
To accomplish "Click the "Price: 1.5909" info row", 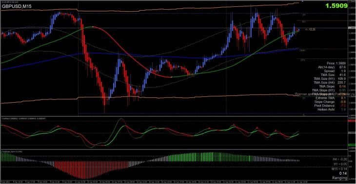I will [x=336, y=63].
